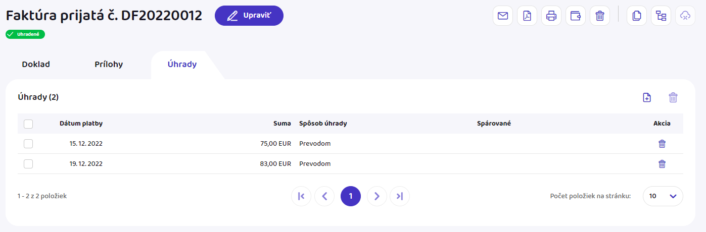Check the 75,00 EUR payment row checkbox
Image resolution: width=706 pixels, height=232 pixels.
coord(28,144)
